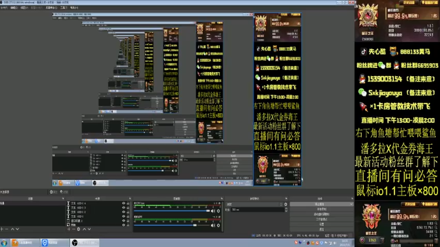Increase transition duration with the stepper arrow

[x=286, y=209]
